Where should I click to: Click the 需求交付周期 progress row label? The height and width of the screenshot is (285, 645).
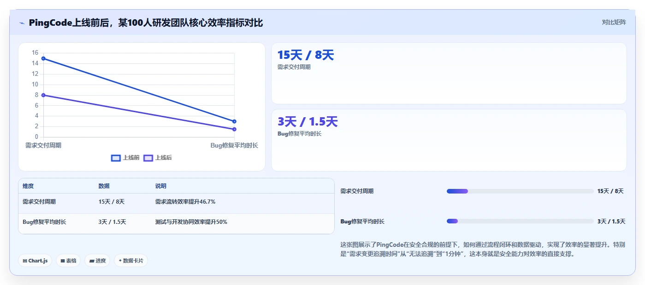coord(357,191)
